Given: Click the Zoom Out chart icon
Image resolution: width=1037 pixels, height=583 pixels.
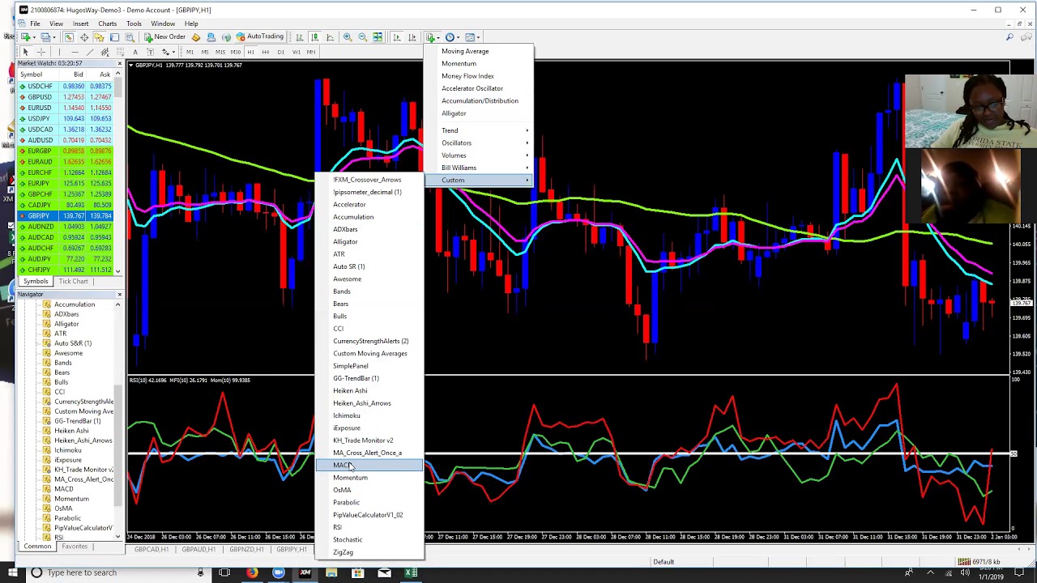Looking at the screenshot, I should (x=363, y=37).
